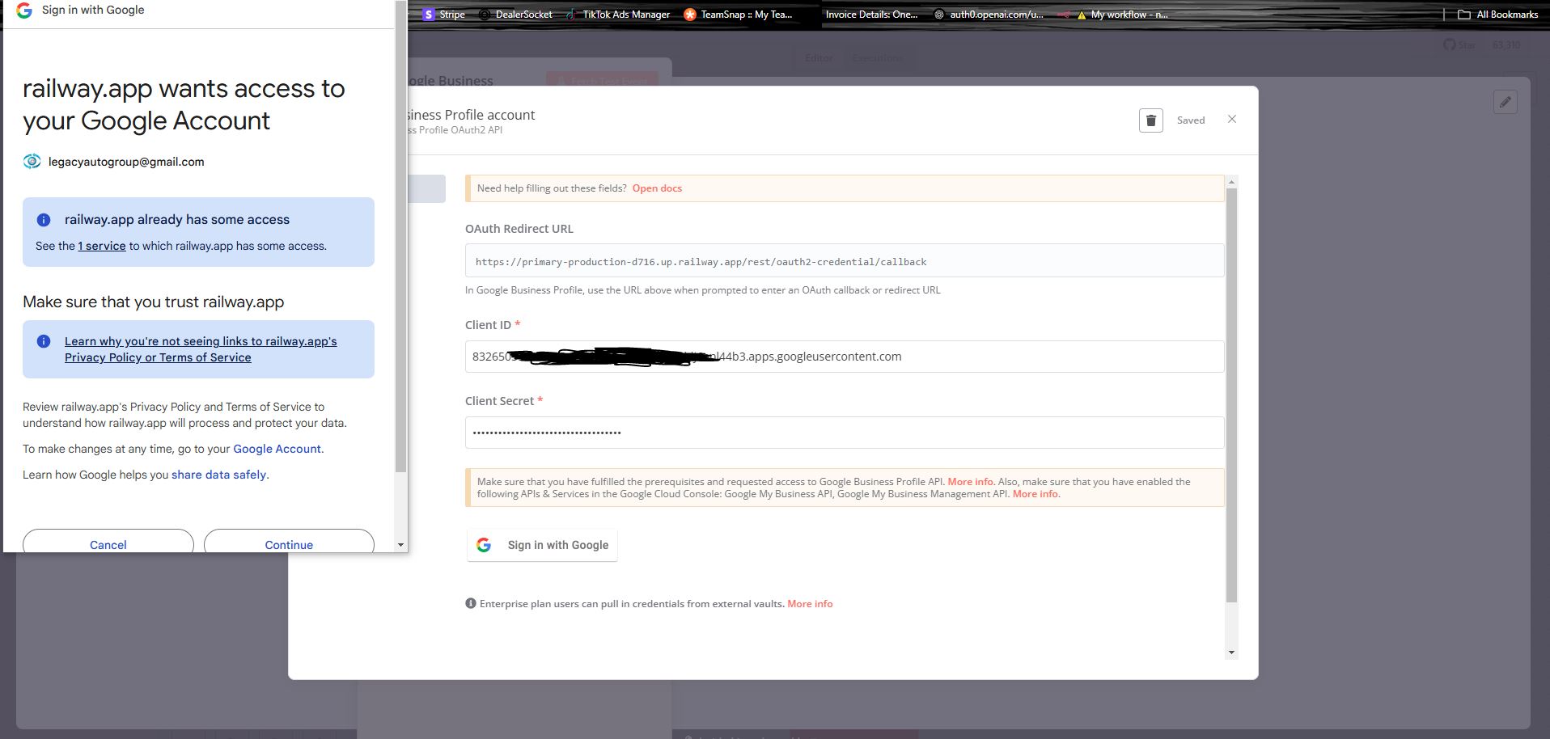
Task: Click the Sign in with Google button
Action: coord(542,545)
